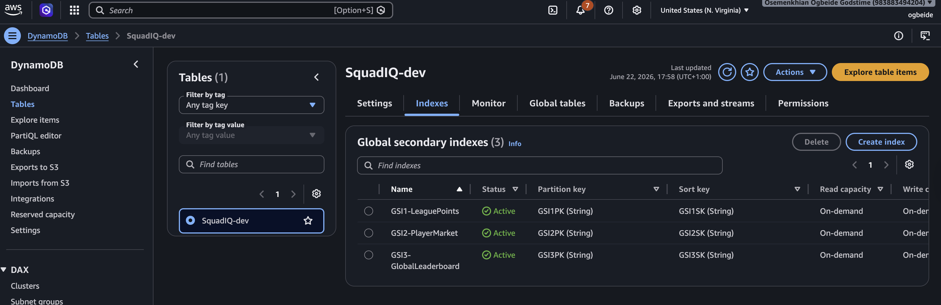This screenshot has height=305, width=941.
Task: Switch to the Settings tab
Action: 374,104
